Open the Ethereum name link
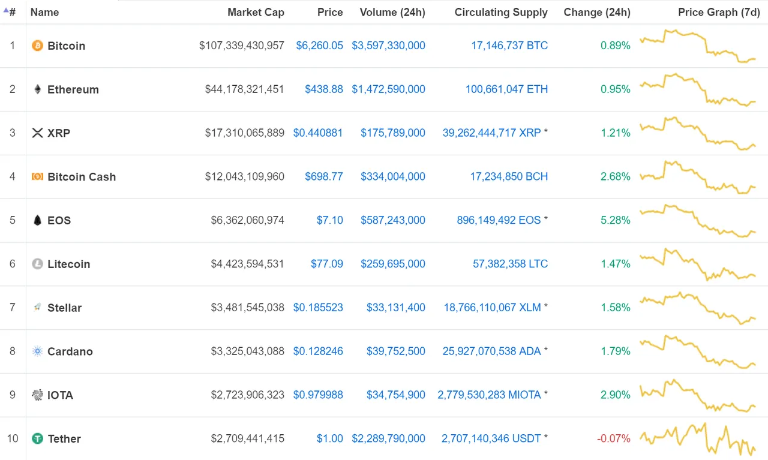The width and height of the screenshot is (768, 460). [73, 89]
